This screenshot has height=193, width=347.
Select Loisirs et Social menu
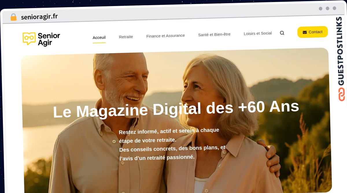(x=258, y=33)
